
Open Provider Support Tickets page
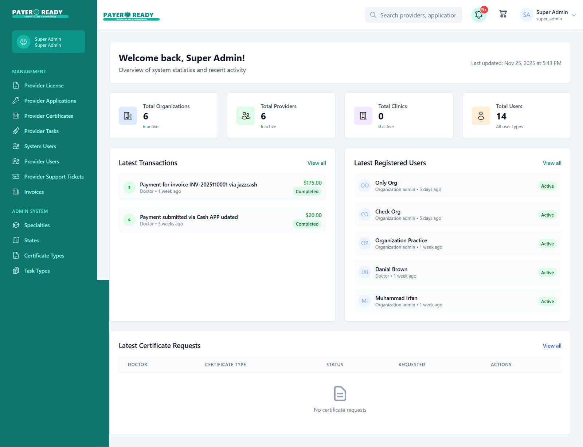click(54, 177)
